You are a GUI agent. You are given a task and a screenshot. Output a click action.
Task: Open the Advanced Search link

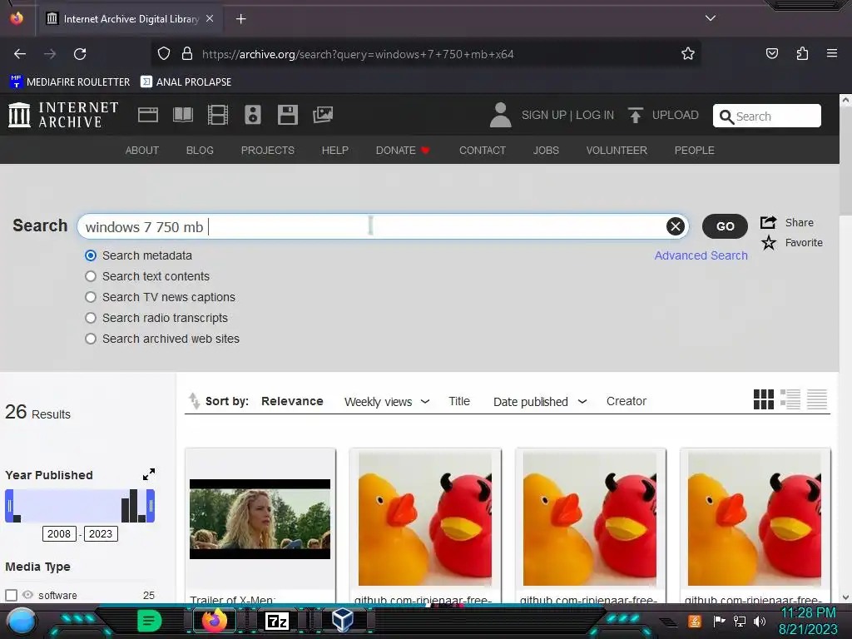pyautogui.click(x=701, y=255)
